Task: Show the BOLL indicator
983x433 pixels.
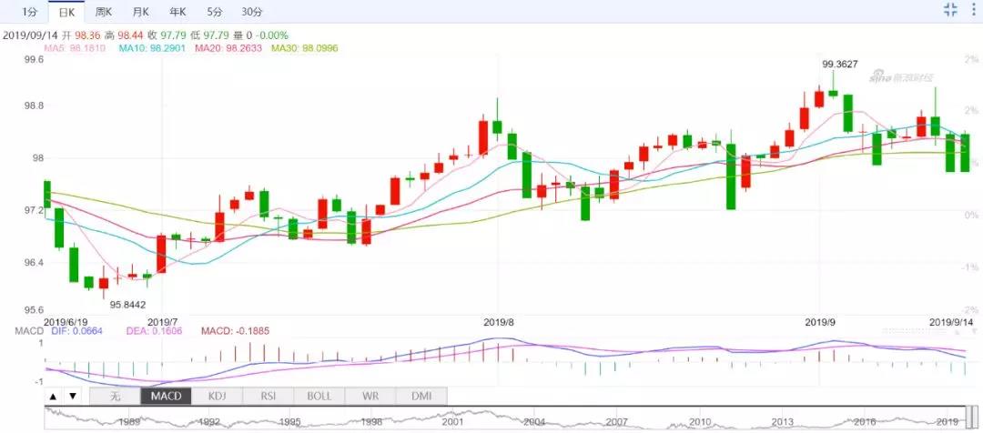Action: pyautogui.click(x=319, y=397)
